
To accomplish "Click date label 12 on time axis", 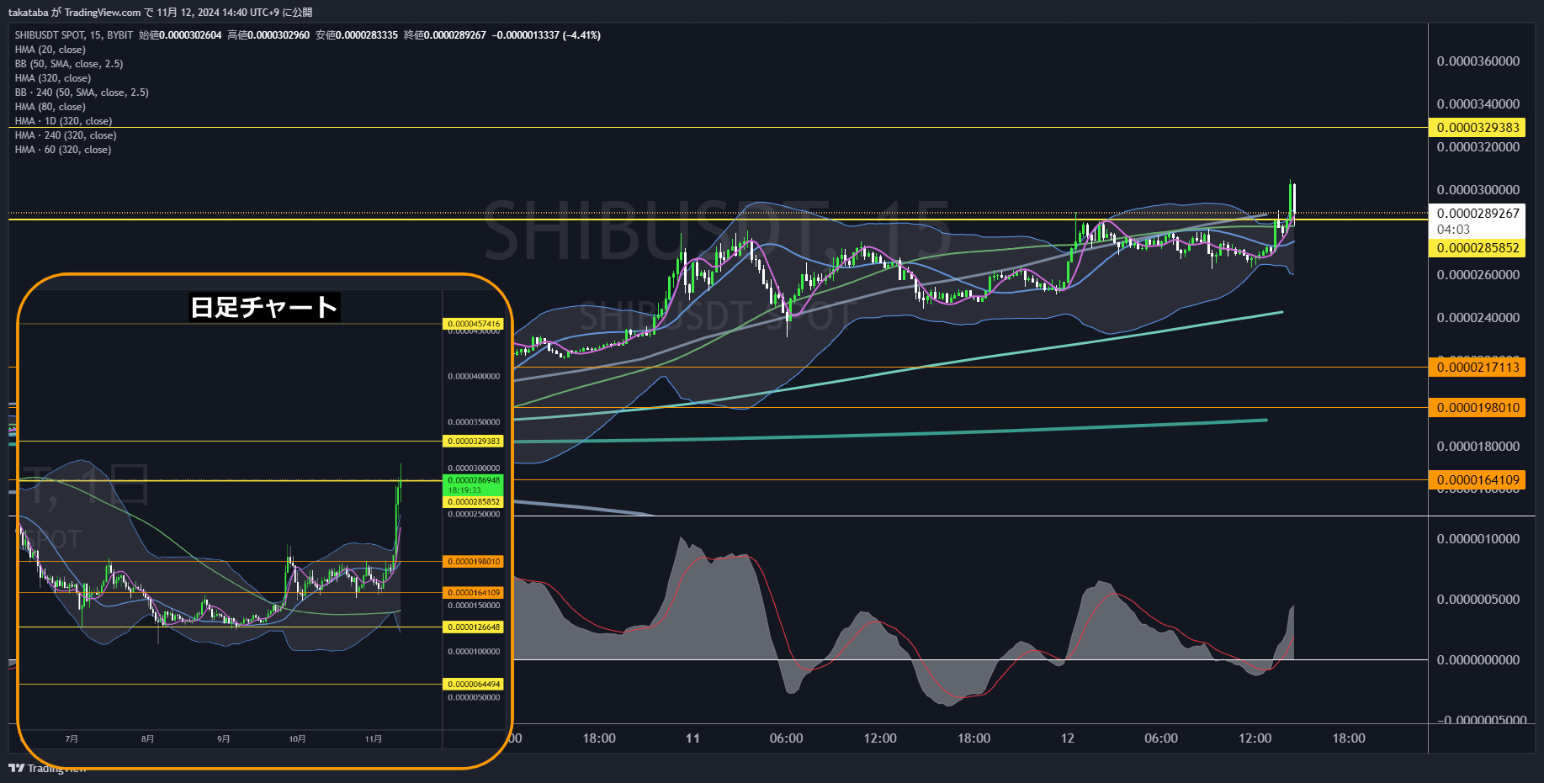I will pos(1068,738).
